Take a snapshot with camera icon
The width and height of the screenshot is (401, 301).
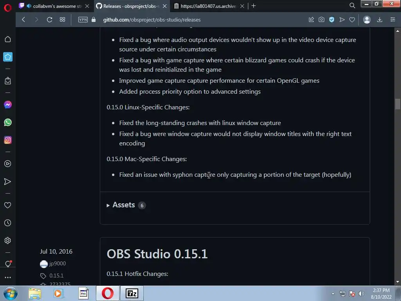coord(322,20)
